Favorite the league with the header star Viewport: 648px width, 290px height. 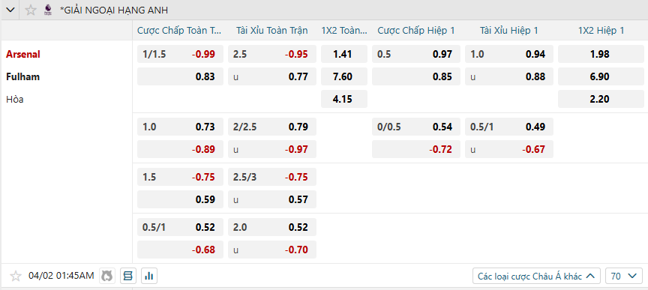[31, 10]
